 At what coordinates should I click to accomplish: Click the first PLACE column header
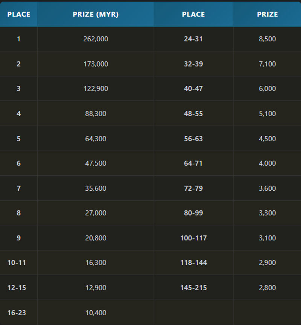tap(19, 14)
